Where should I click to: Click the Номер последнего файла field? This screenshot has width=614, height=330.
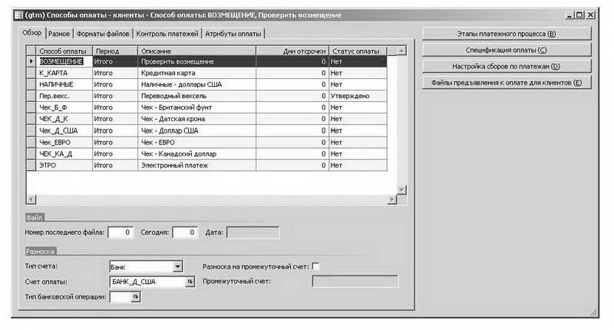(120, 233)
